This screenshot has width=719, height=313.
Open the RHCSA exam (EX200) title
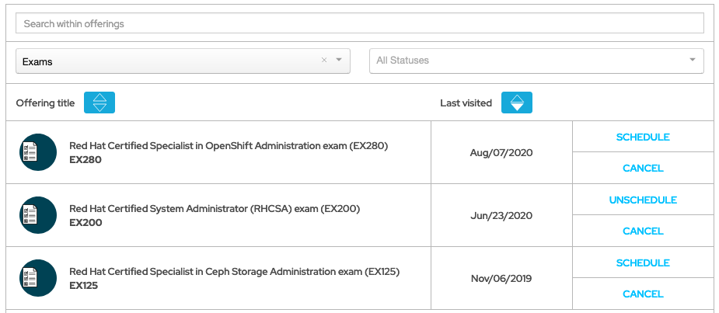coord(215,208)
